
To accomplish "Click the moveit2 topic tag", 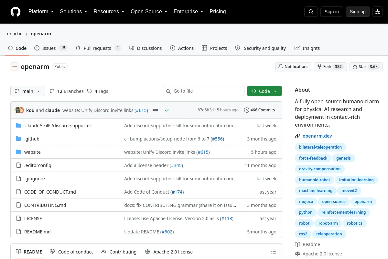I will [349, 191].
